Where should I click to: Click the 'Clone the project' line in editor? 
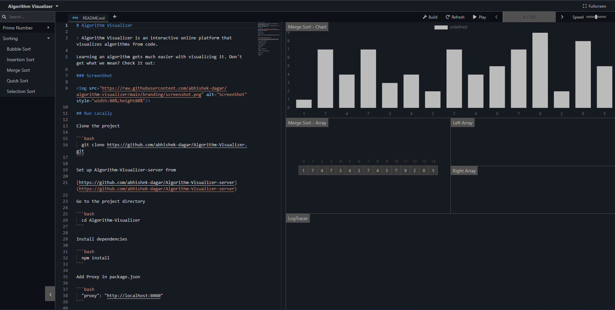[x=98, y=126]
